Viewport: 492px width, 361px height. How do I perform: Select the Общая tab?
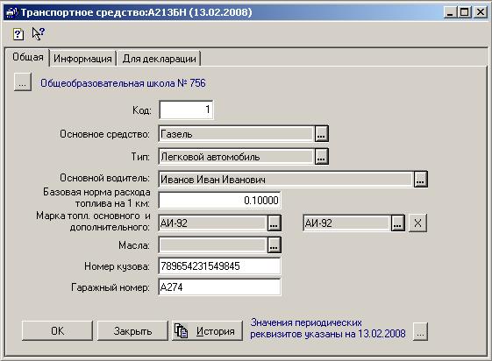pos(28,57)
